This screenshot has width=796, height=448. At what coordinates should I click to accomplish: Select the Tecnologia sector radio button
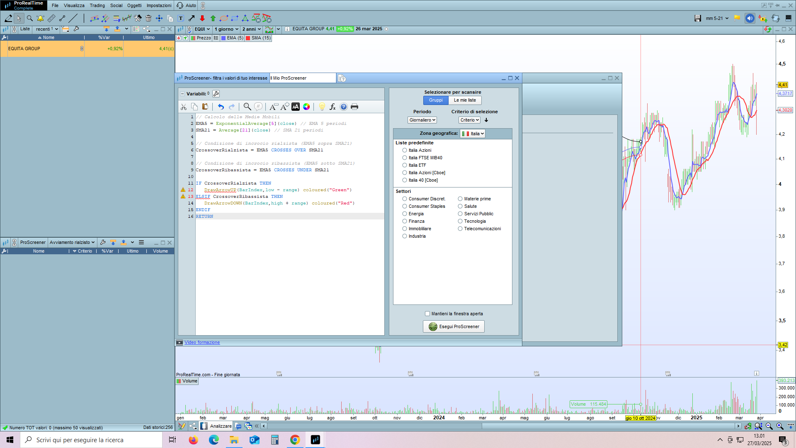pyautogui.click(x=460, y=221)
